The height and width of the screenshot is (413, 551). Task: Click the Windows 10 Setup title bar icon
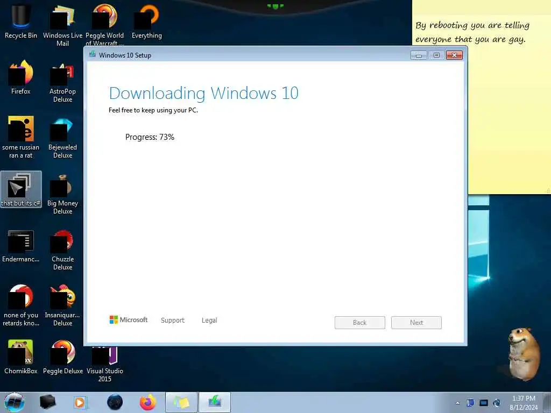(x=93, y=54)
